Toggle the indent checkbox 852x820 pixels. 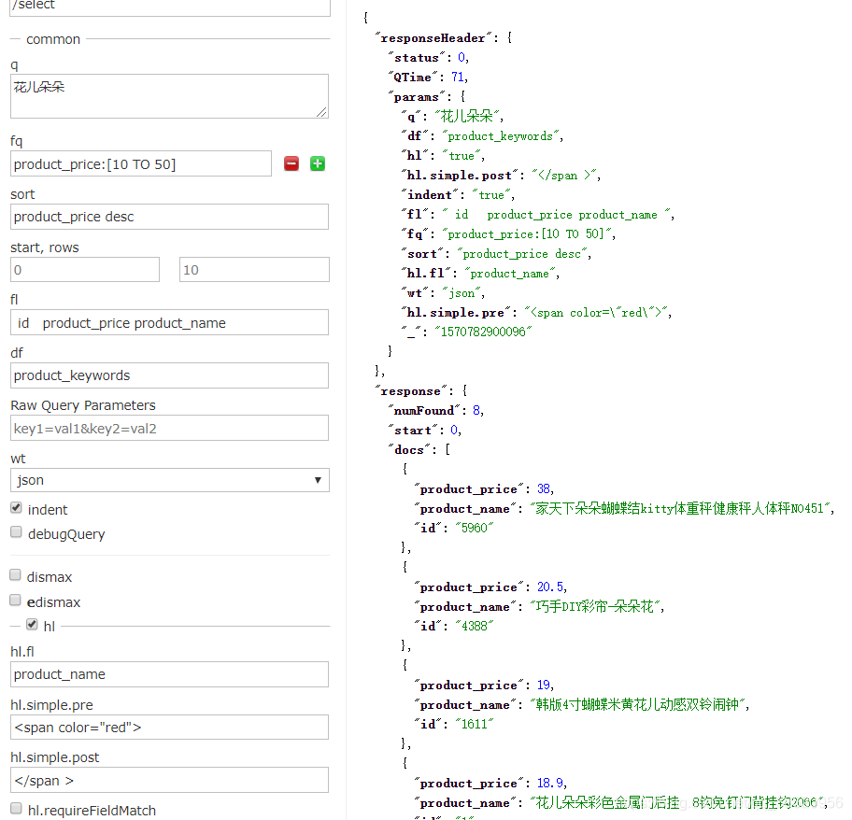[x=16, y=509]
